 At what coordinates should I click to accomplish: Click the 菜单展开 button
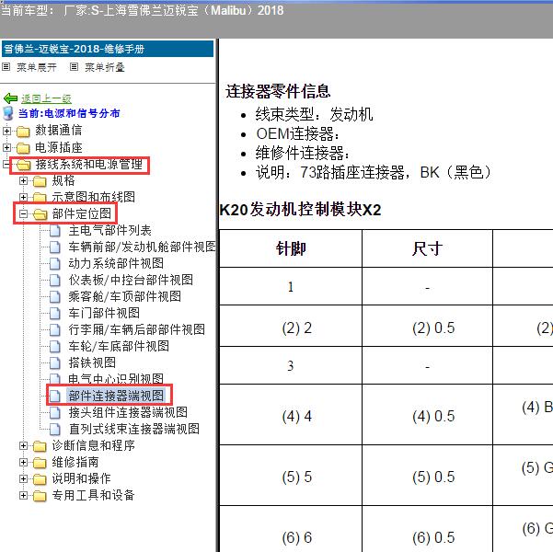pyautogui.click(x=37, y=67)
